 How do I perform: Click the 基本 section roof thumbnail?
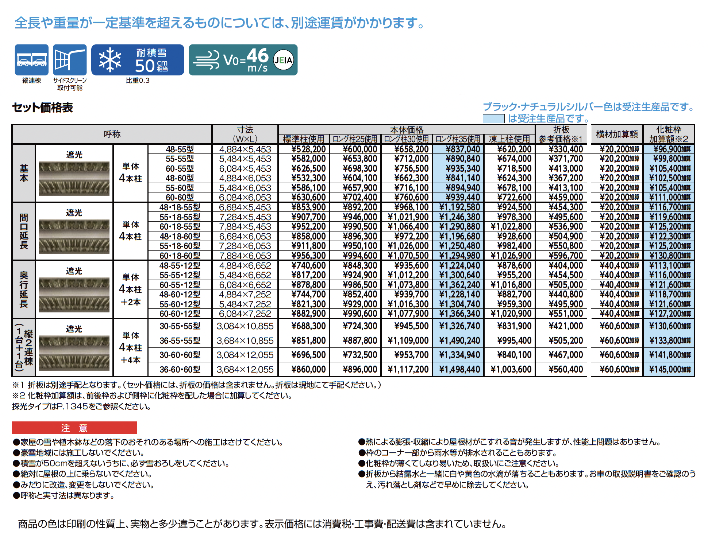pyautogui.click(x=74, y=178)
